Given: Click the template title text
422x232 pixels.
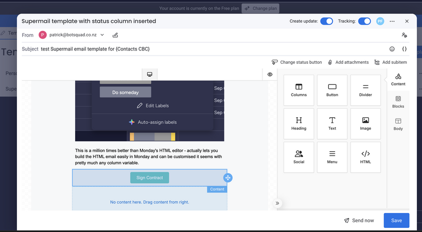Looking at the screenshot, I should [x=89, y=21].
